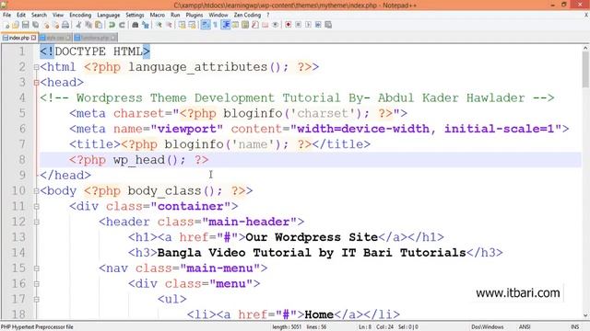Close the functions.php tab with its X
The height and width of the screenshot is (331, 590).
(x=113, y=38)
